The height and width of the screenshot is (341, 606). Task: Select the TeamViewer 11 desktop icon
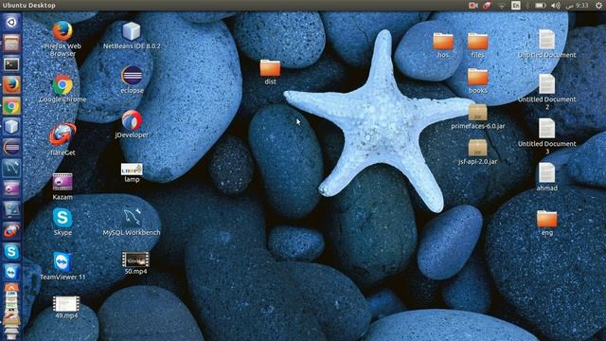pos(62,261)
